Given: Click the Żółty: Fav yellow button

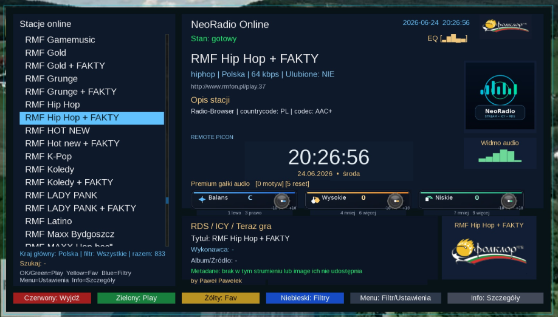Looking at the screenshot, I should (221, 298).
